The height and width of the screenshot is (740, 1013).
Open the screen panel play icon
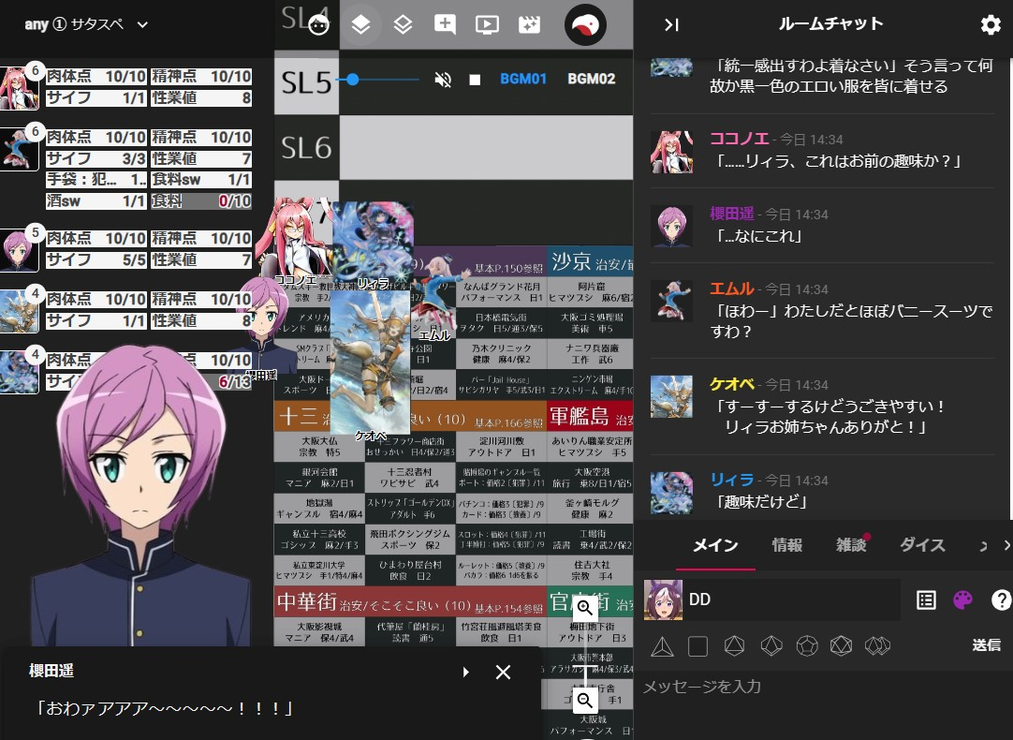click(x=487, y=24)
